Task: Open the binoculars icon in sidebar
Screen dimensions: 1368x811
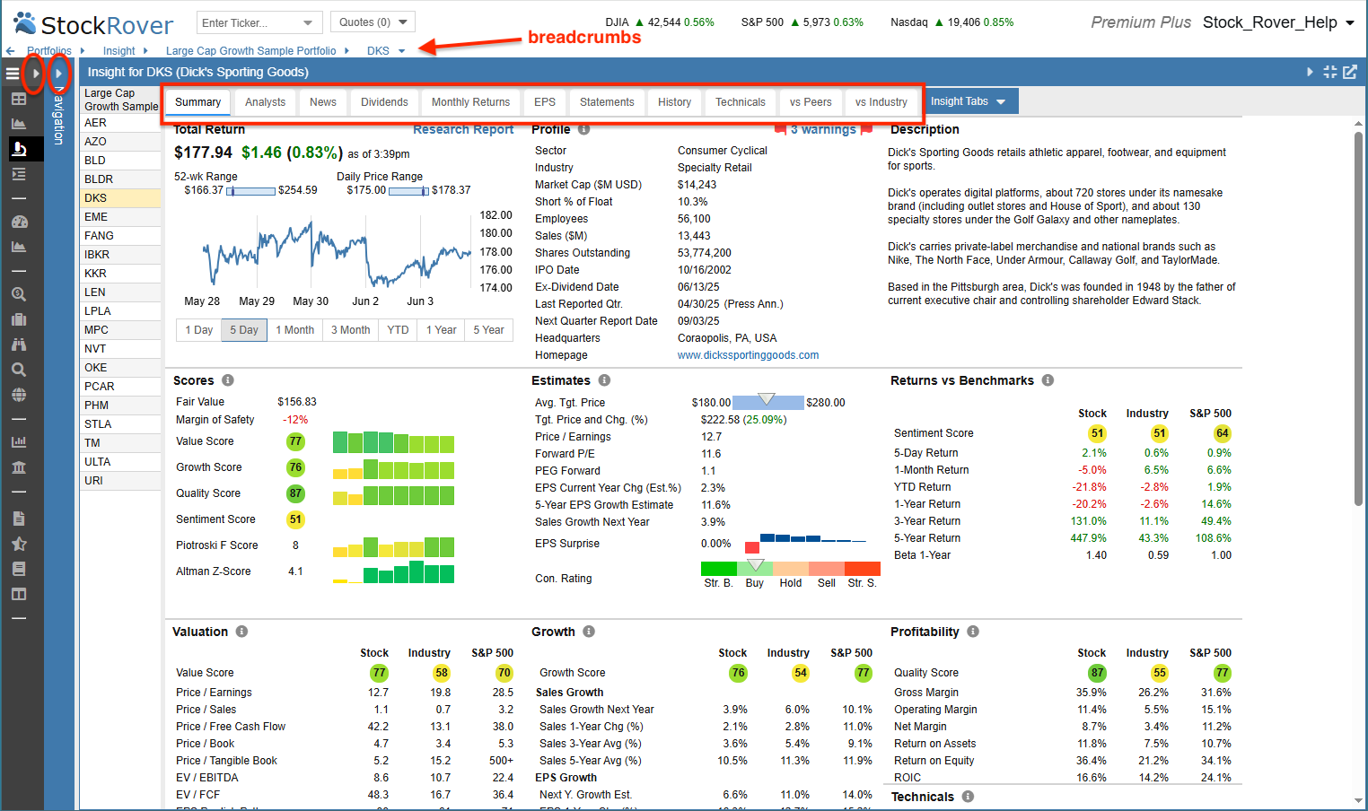Action: [x=19, y=344]
